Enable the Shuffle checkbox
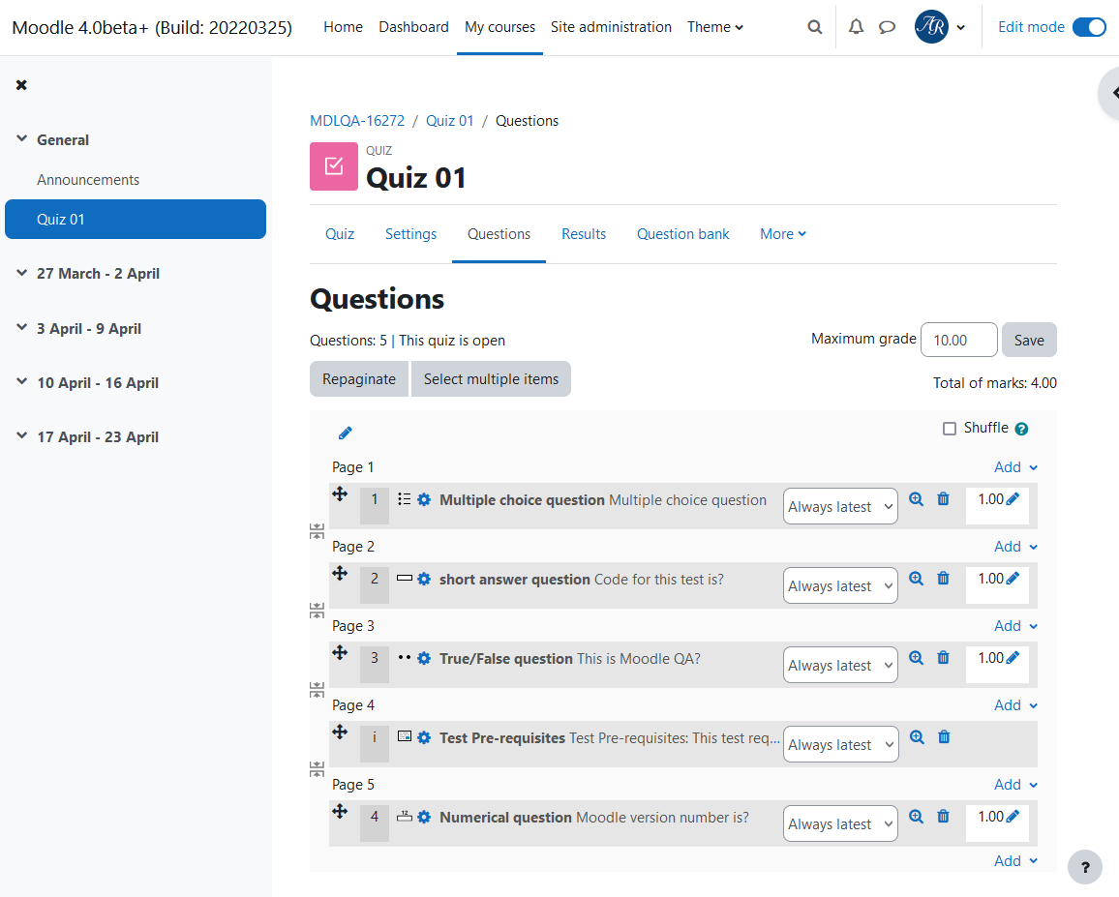The width and height of the screenshot is (1119, 897). [x=950, y=429]
